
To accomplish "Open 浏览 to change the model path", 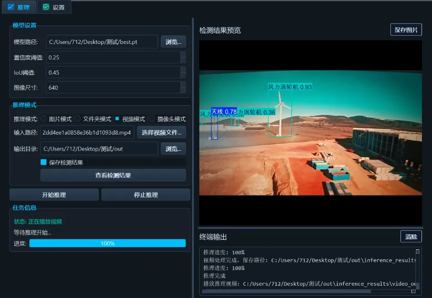I will pyautogui.click(x=173, y=42).
